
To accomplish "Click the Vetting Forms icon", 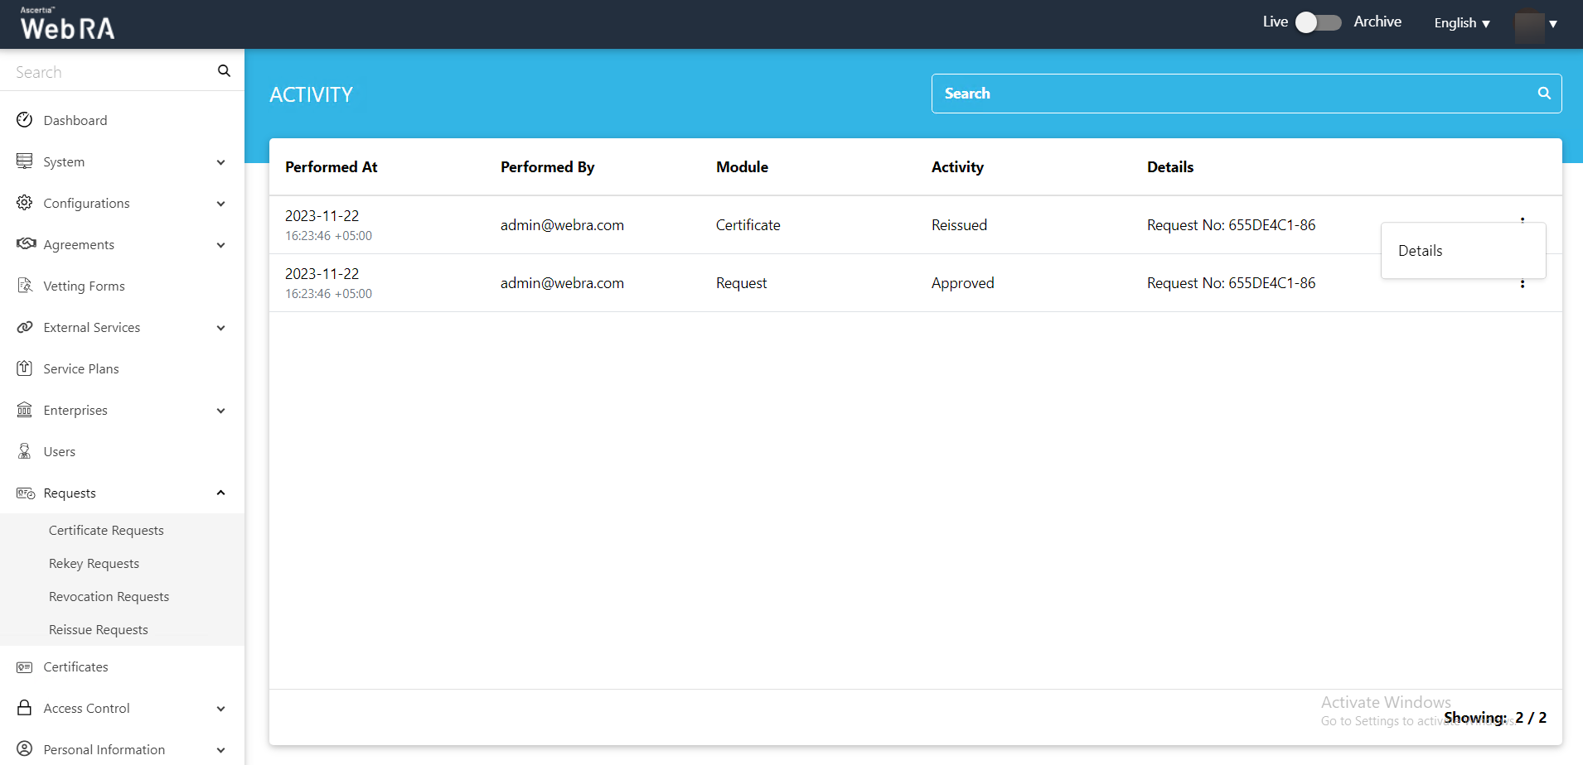I will (25, 286).
